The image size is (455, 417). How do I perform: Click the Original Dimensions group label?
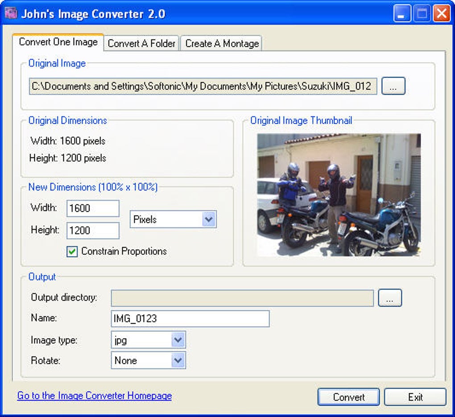tap(68, 121)
